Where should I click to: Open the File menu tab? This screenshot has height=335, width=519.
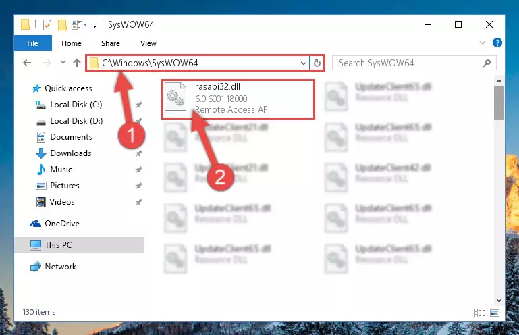coord(33,43)
